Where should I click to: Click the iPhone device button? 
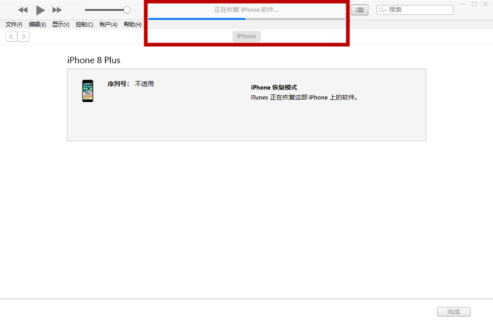tap(246, 36)
